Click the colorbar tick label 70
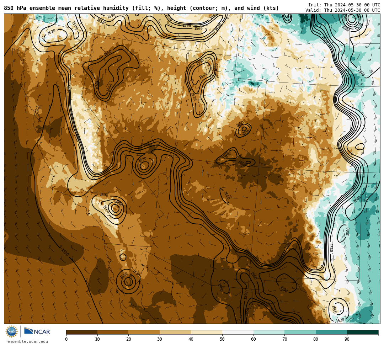The image size is (384, 346). point(284,339)
